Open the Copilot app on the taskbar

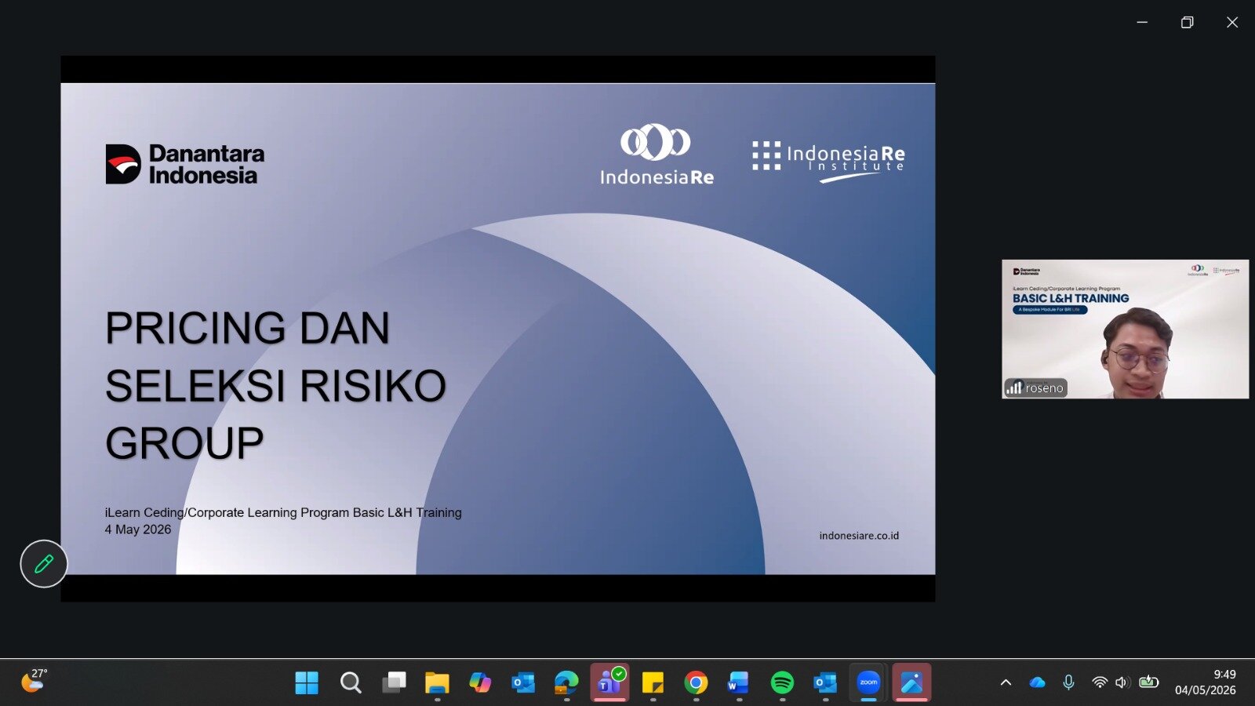[480, 682]
